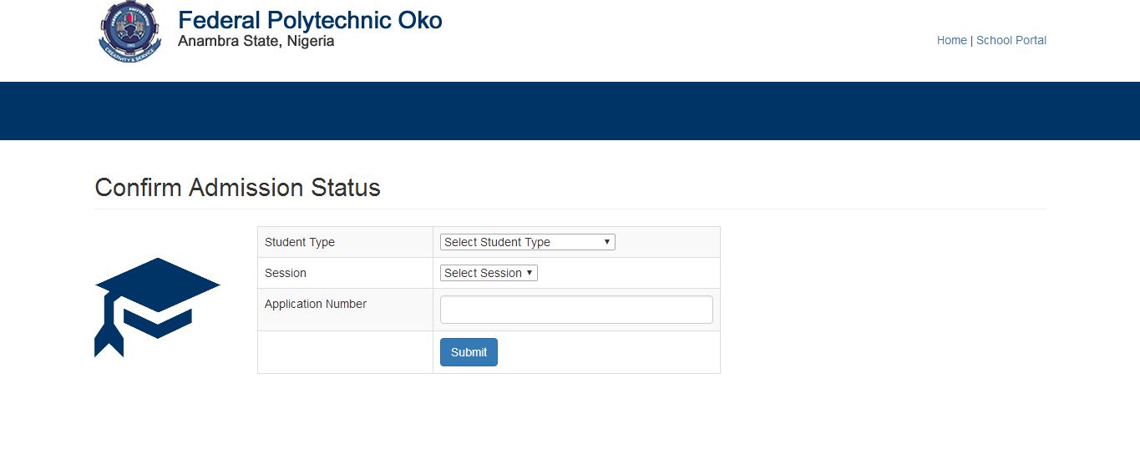Click the Session dropdown arrow
The width and height of the screenshot is (1140, 464).
point(529,273)
